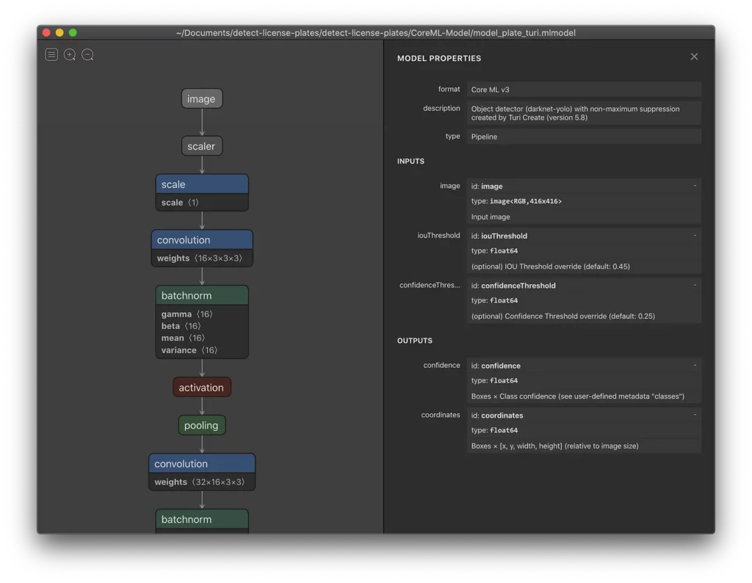
Task: Click weights ⟨16×3×3×3⟩ attribute
Action: (199, 258)
